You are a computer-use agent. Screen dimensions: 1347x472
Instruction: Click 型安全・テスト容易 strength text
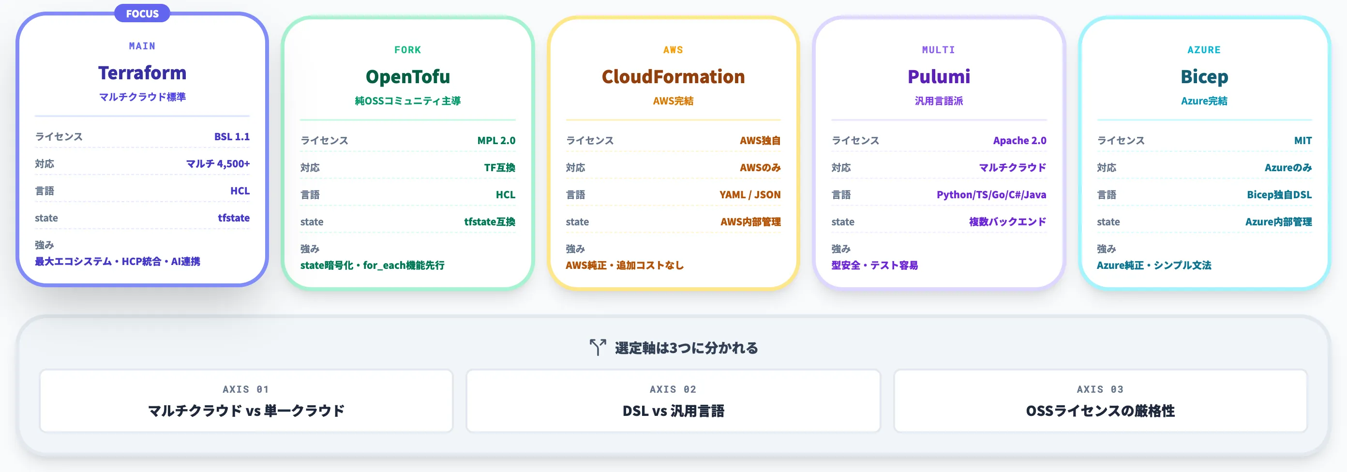(x=875, y=265)
